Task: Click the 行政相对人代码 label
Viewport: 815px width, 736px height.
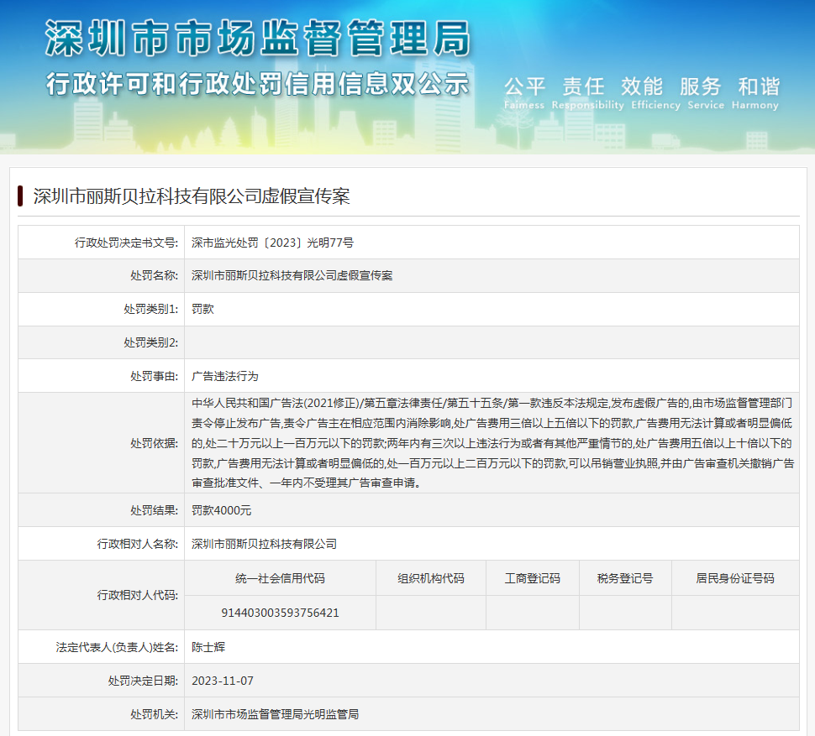Action: 137,595
